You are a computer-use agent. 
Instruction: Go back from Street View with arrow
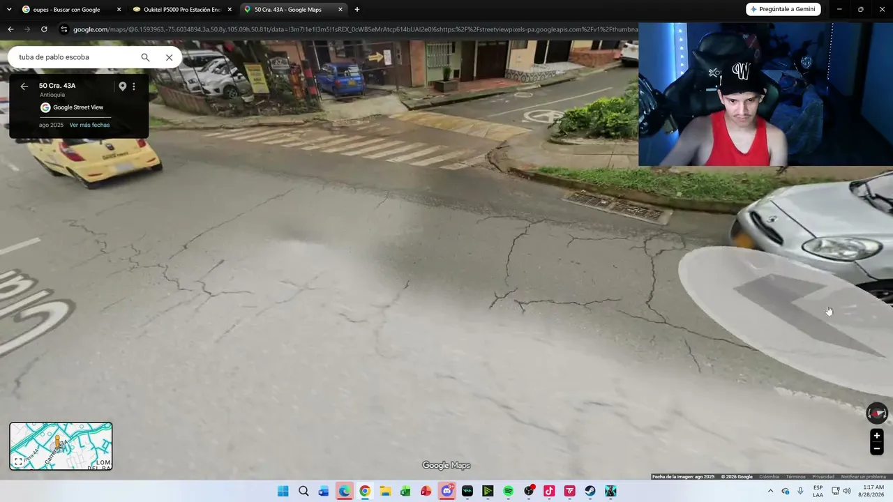pyautogui.click(x=24, y=86)
